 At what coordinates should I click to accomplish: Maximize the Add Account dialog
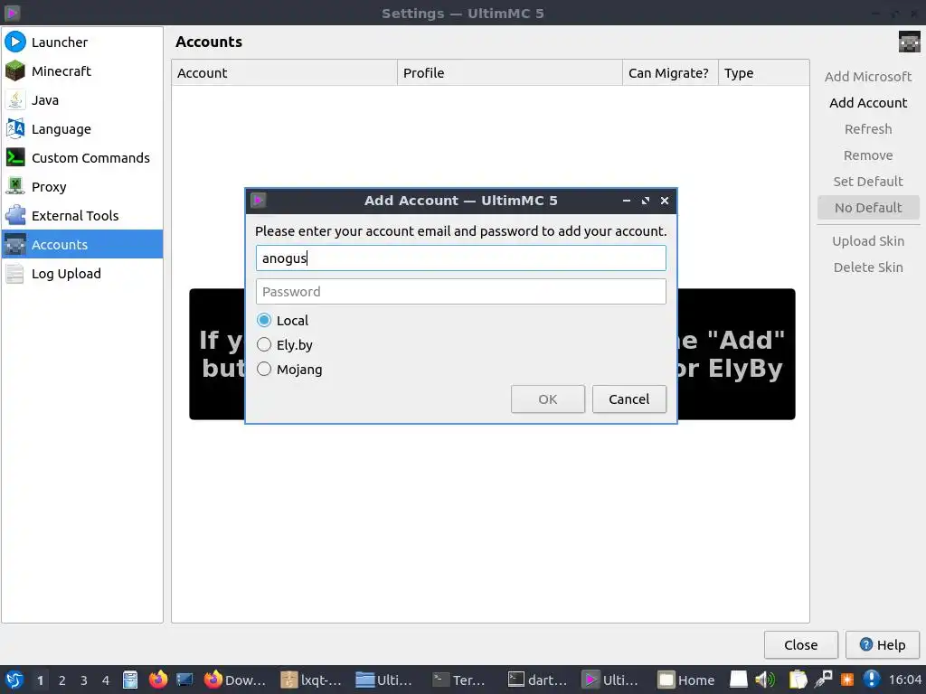point(646,201)
